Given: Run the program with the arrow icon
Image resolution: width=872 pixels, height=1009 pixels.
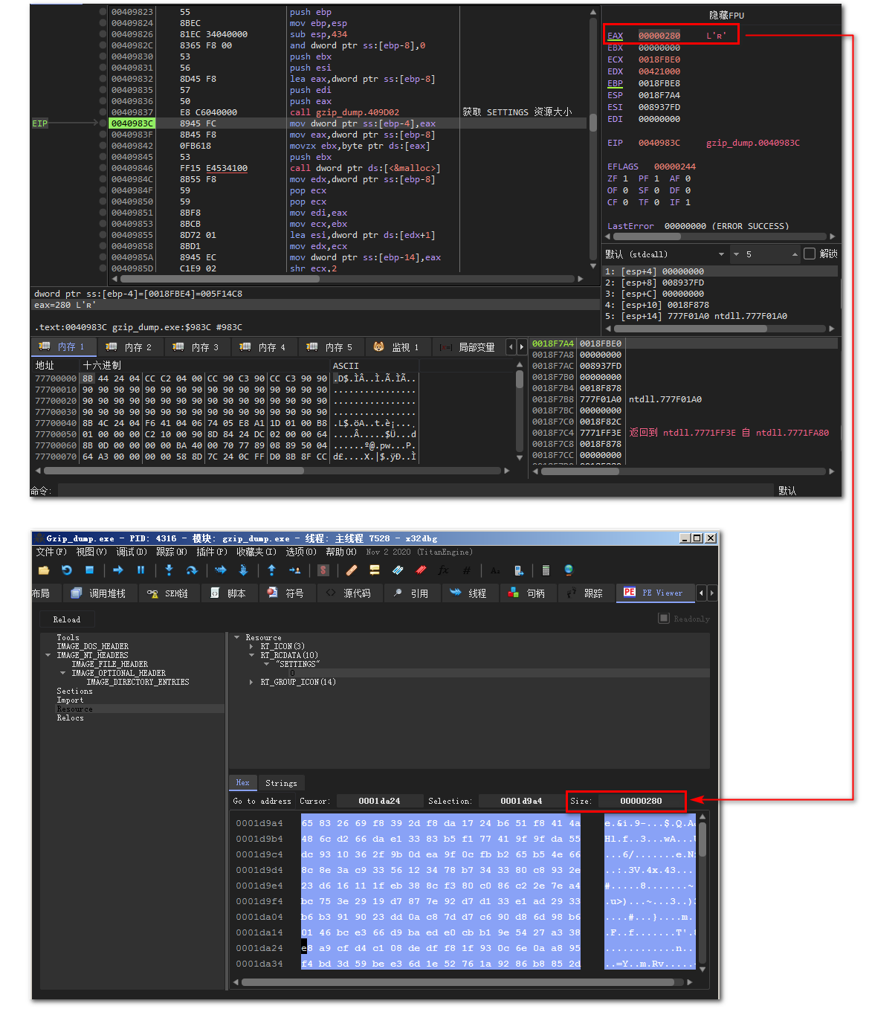Looking at the screenshot, I should point(118,570).
